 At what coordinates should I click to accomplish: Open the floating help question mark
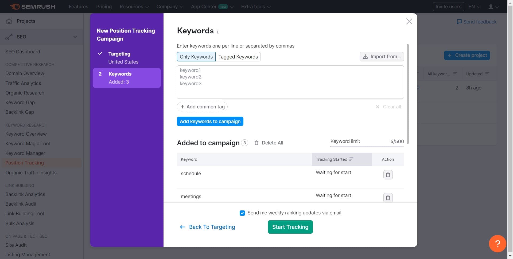[497, 244]
